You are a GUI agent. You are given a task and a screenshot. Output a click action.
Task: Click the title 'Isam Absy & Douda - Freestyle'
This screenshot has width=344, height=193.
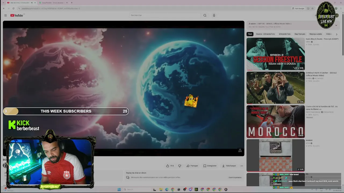click(322, 39)
